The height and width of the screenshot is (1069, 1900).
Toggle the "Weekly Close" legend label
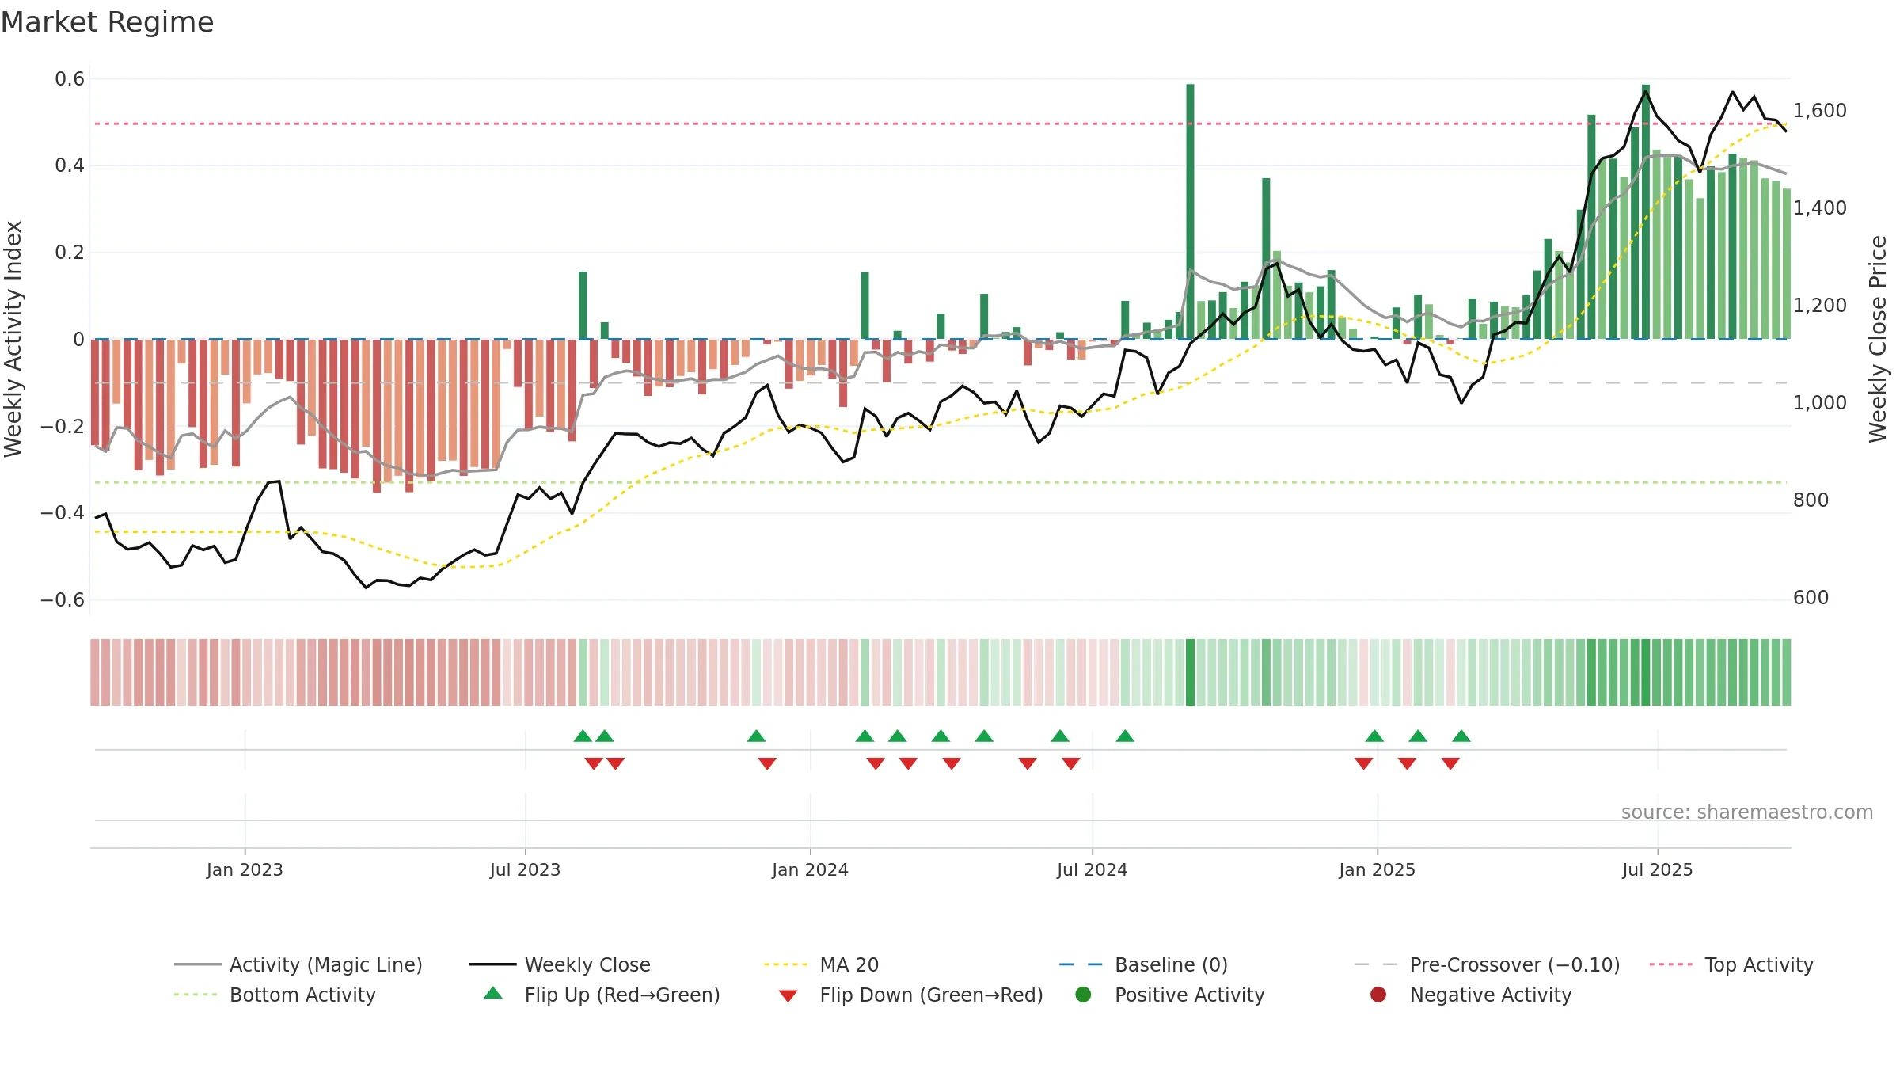[587, 965]
